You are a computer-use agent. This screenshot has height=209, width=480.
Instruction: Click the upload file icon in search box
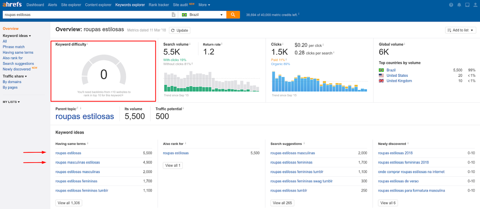[173, 15]
